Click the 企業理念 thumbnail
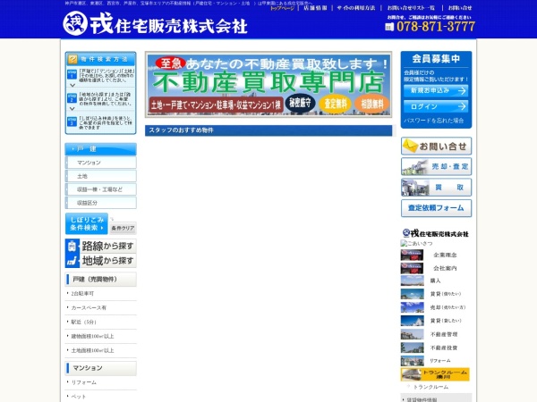The width and height of the screenshot is (537, 402). pyautogui.click(x=412, y=255)
